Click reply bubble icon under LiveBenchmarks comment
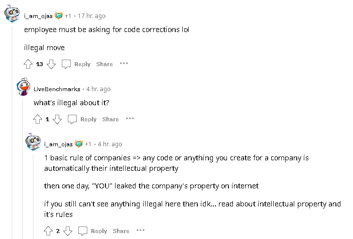Viewport: 353px width, 239px height. click(72, 119)
